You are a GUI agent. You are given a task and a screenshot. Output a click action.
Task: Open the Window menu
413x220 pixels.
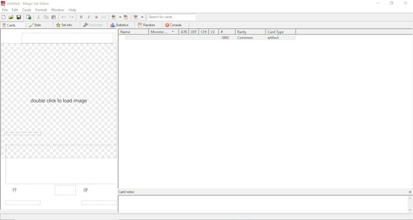[x=58, y=10]
